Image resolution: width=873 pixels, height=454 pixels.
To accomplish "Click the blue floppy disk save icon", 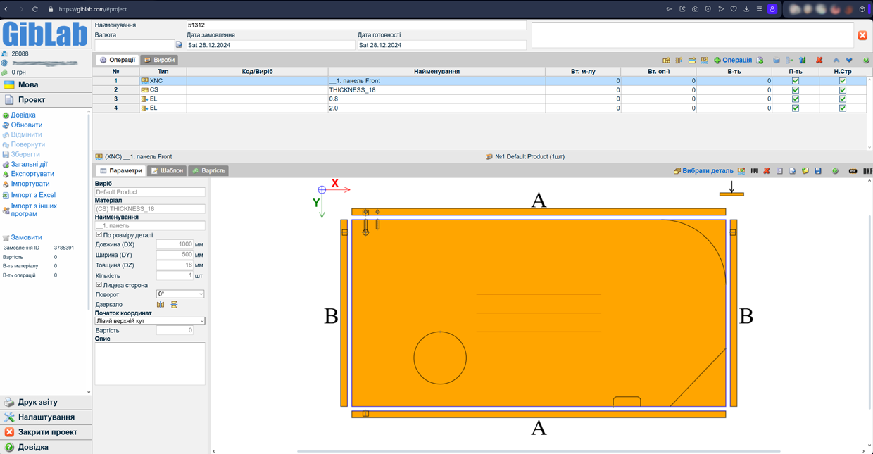I will click(x=818, y=171).
